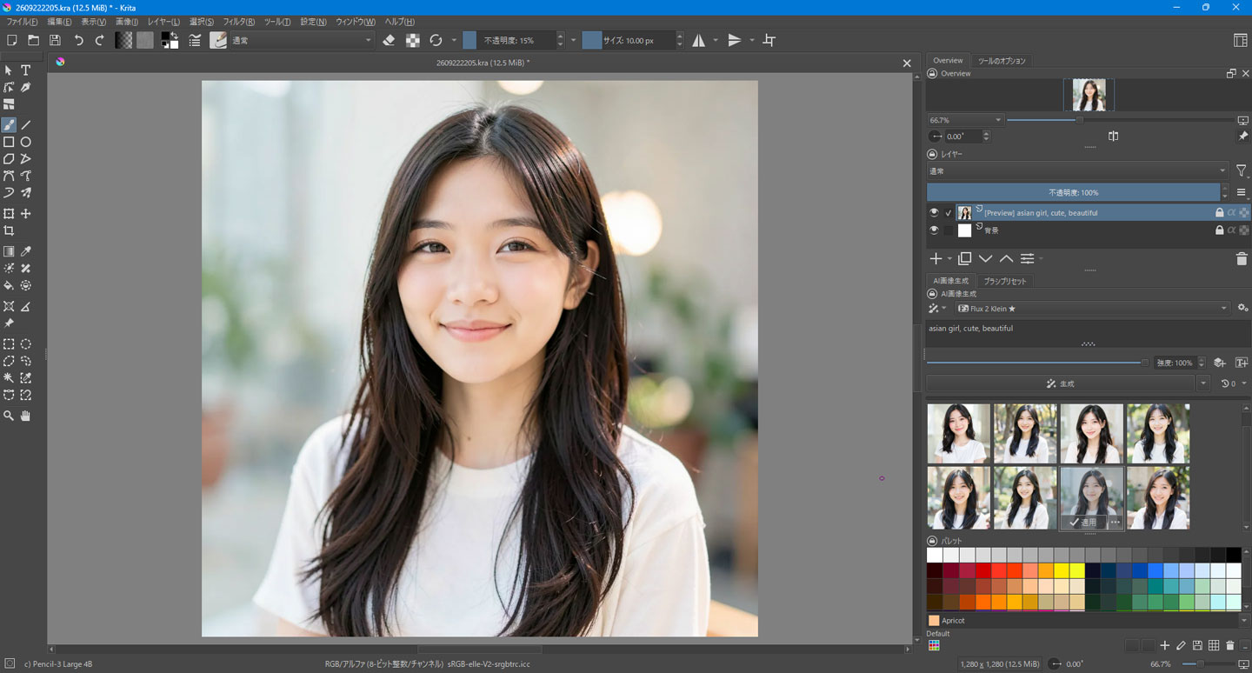Viewport: 1252px width, 673px height.
Task: Save the document with floppy icon
Action: point(55,40)
